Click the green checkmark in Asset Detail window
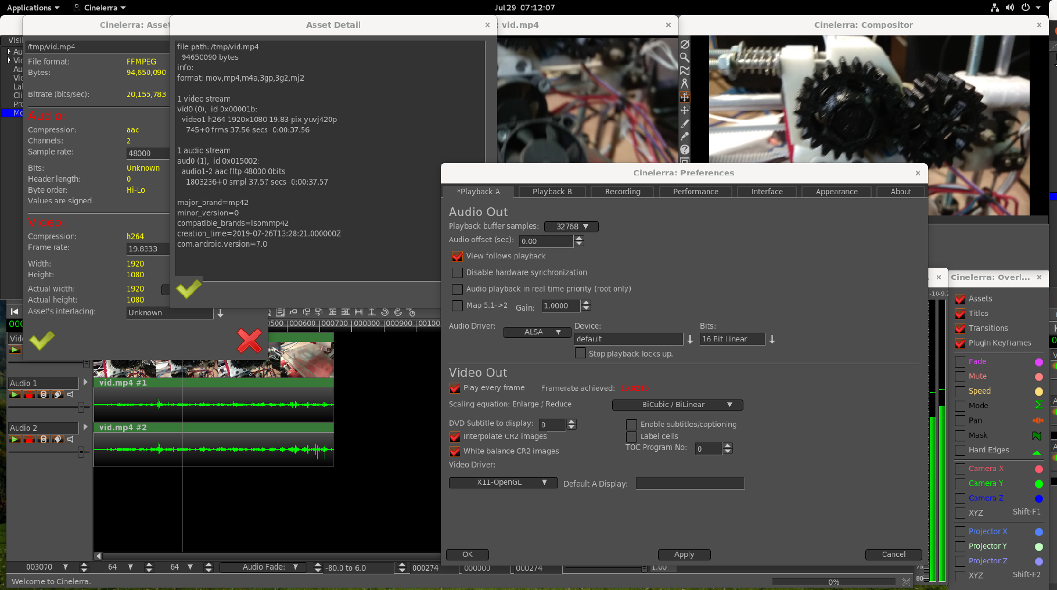Screen dimensions: 1057x590 [189, 289]
